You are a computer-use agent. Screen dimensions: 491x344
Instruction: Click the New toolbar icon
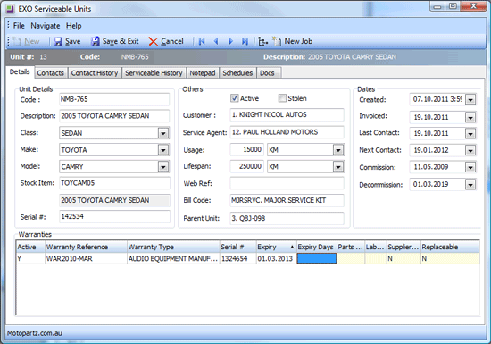(18, 41)
